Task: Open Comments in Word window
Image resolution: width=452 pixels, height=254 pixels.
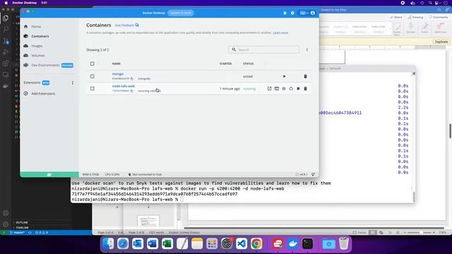Action: click(439, 17)
